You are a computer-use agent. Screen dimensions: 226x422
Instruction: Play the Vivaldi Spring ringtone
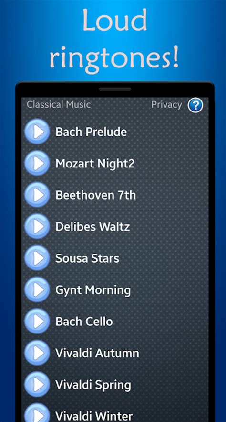pyautogui.click(x=37, y=385)
